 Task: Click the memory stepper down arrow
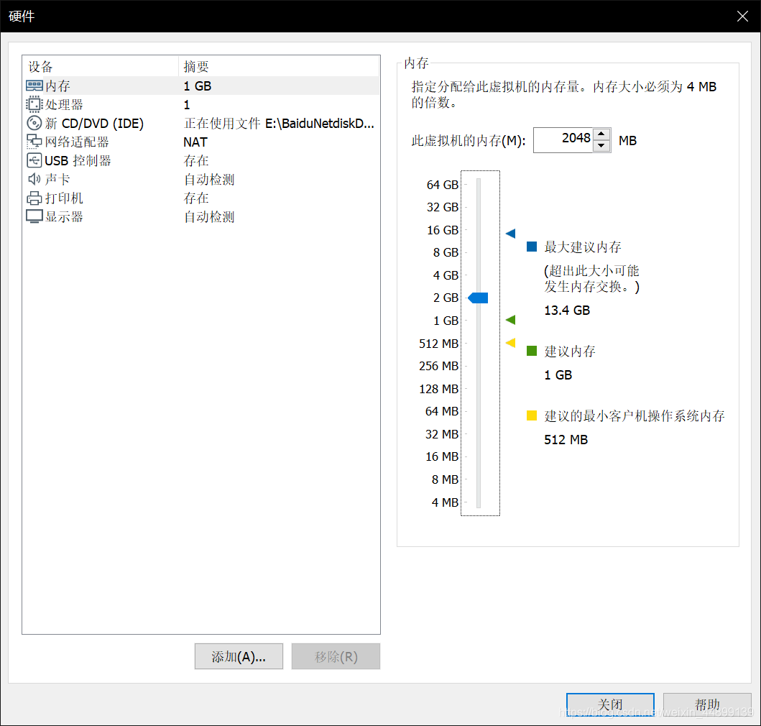coord(601,144)
